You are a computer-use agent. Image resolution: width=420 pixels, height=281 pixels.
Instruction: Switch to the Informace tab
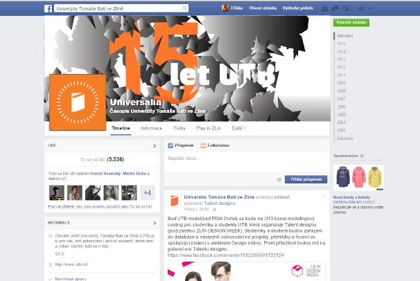pos(152,128)
